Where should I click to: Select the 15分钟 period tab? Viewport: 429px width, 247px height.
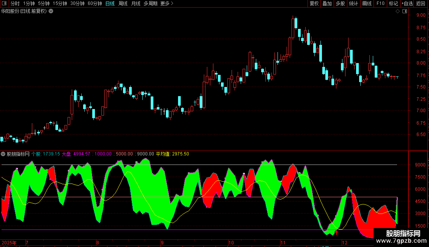tap(60, 3)
